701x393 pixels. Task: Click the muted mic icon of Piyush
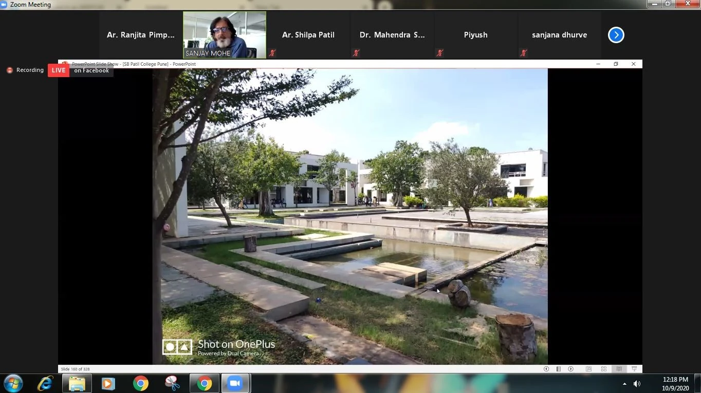tap(439, 53)
